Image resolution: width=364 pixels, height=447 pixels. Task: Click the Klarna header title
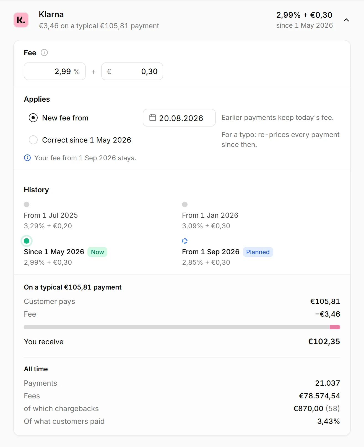tap(51, 14)
